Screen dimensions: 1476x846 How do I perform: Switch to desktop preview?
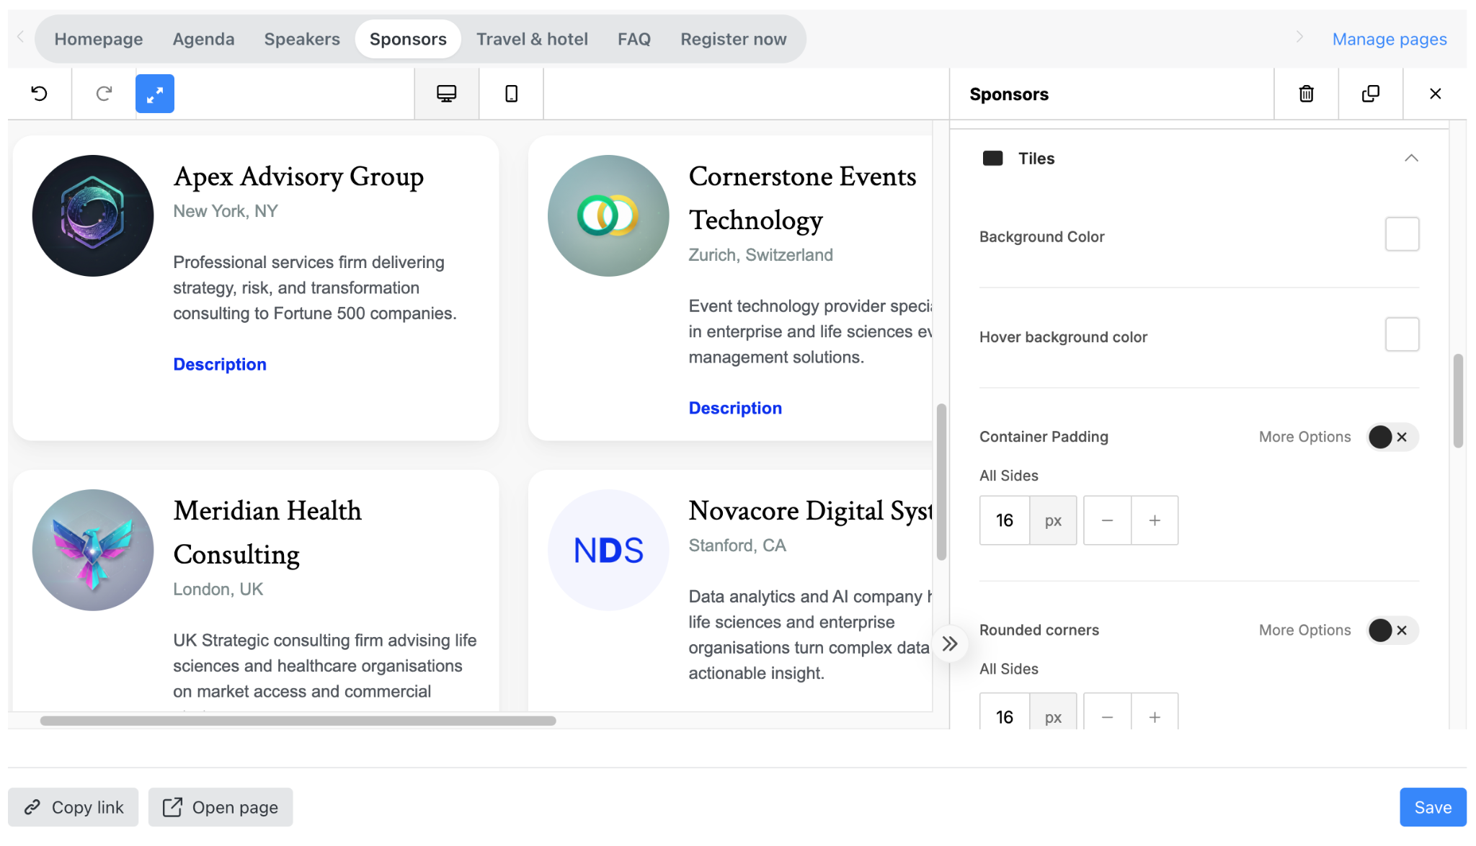pos(447,94)
